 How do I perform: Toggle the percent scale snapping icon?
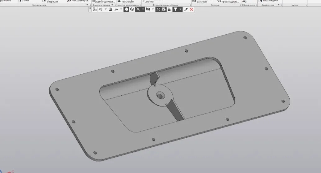coord(158,9)
